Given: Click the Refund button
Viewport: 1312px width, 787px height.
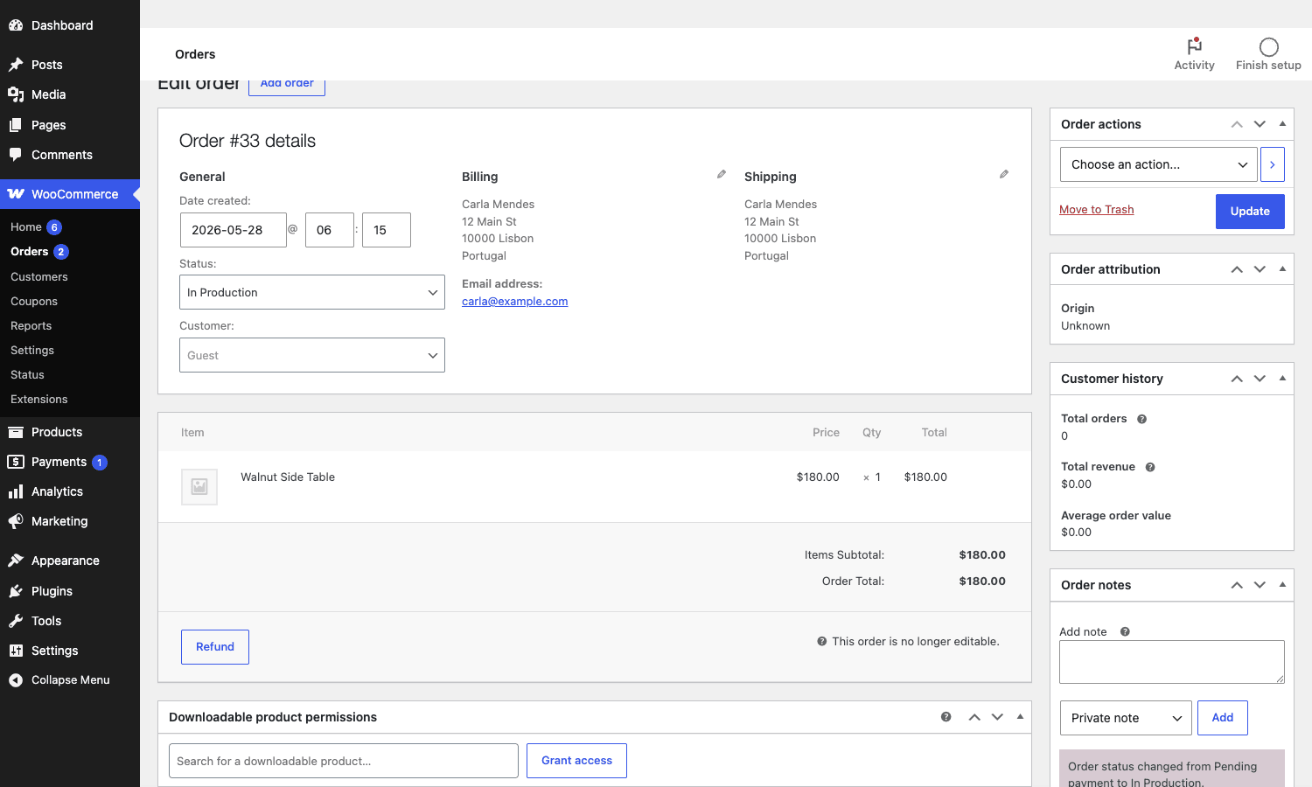Looking at the screenshot, I should pyautogui.click(x=215, y=647).
